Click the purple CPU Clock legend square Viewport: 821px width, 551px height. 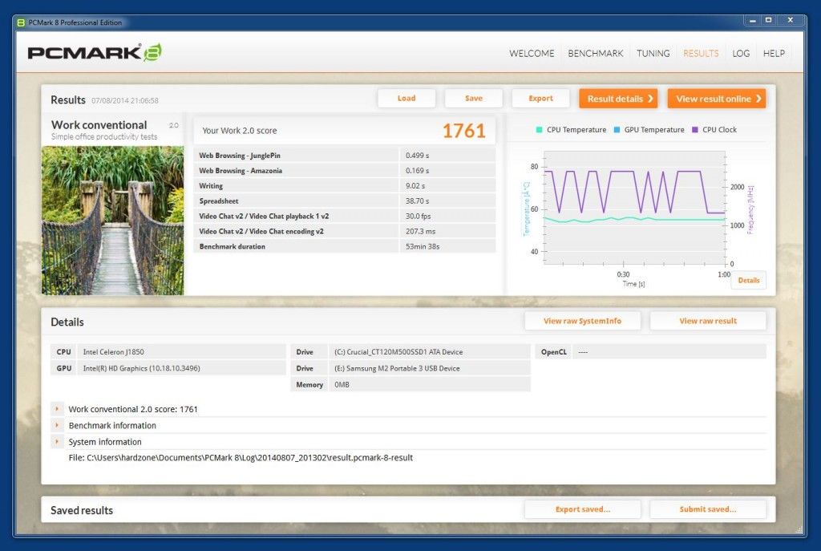pyautogui.click(x=695, y=130)
